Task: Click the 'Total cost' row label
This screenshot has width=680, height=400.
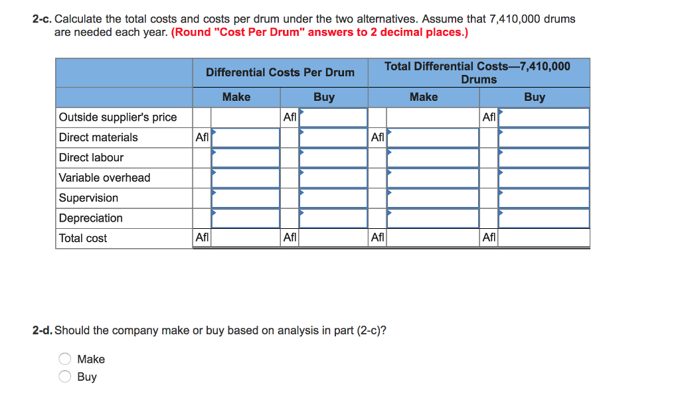Action: tap(83, 238)
